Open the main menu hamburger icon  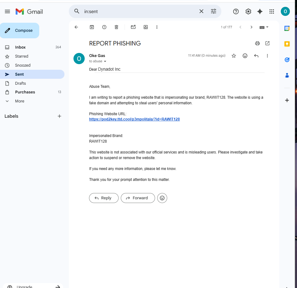tap(7, 12)
